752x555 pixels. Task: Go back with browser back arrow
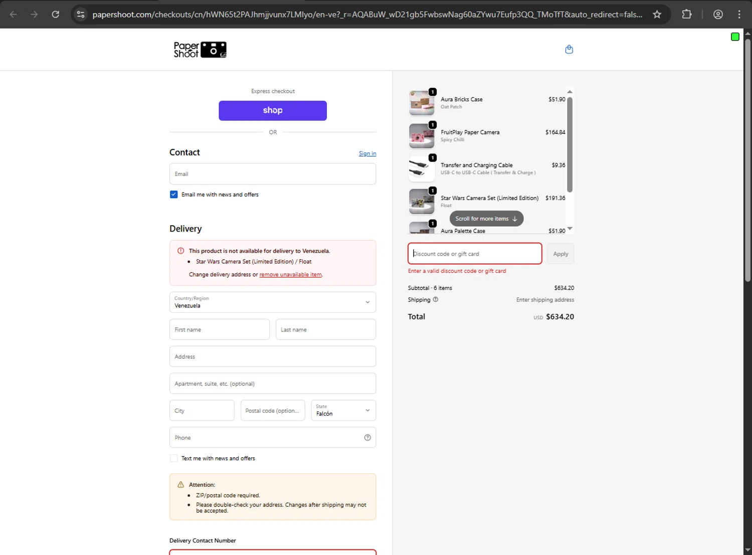[14, 14]
